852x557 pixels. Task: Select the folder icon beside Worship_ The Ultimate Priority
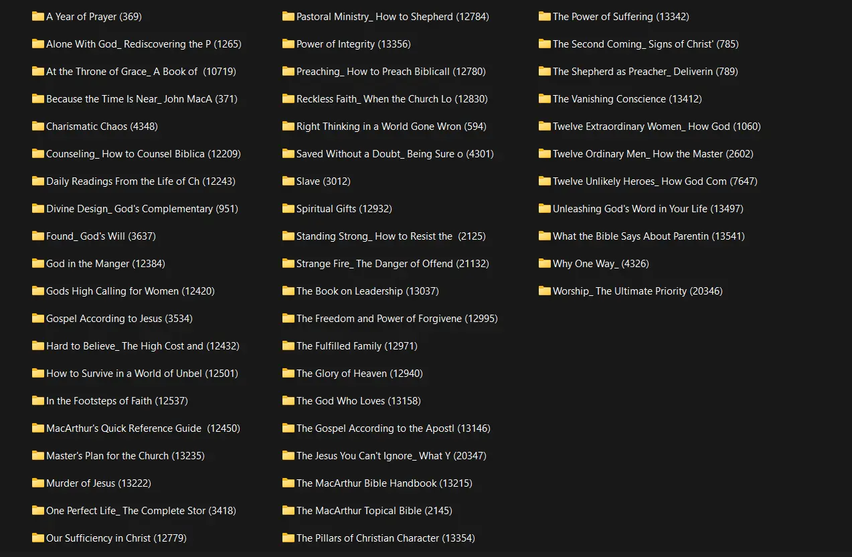pos(545,291)
